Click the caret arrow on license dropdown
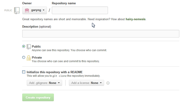Screen dimensions: 182x103 (101, 83)
